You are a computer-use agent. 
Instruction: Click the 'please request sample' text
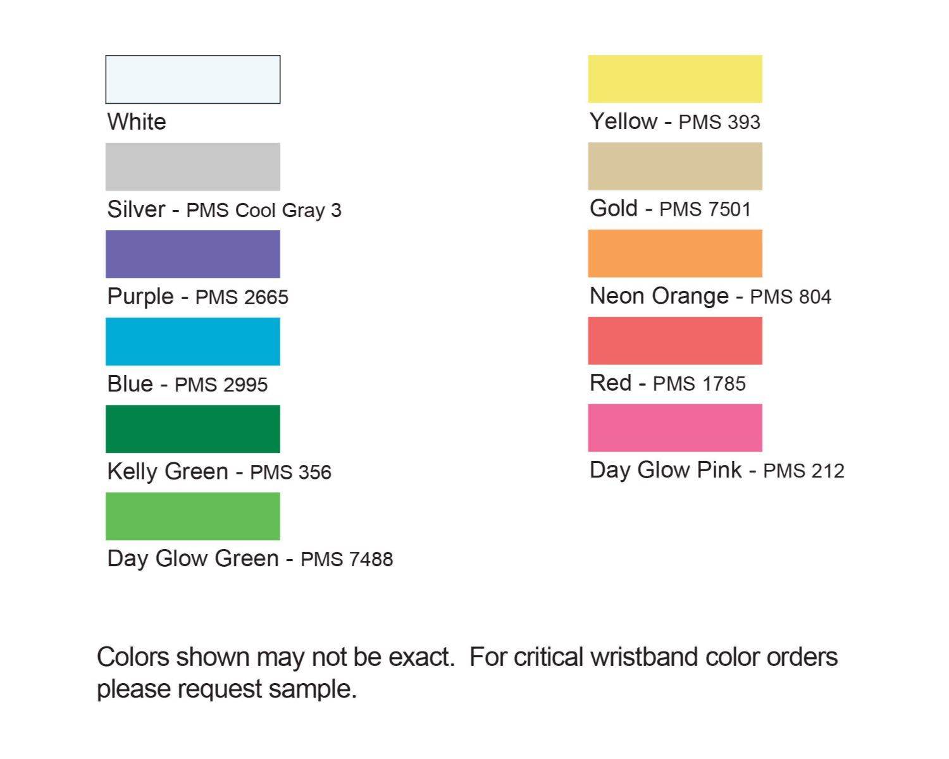click(x=226, y=689)
